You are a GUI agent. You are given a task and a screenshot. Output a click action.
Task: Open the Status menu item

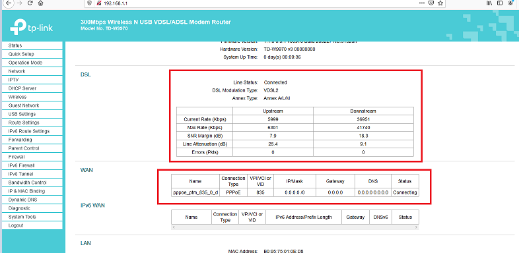pos(32,45)
